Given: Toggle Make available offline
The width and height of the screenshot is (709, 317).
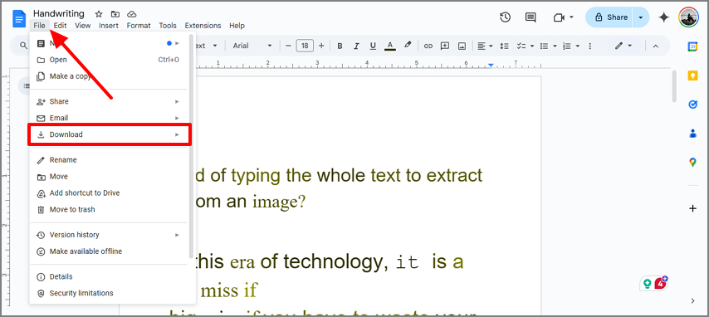Looking at the screenshot, I should [109, 251].
